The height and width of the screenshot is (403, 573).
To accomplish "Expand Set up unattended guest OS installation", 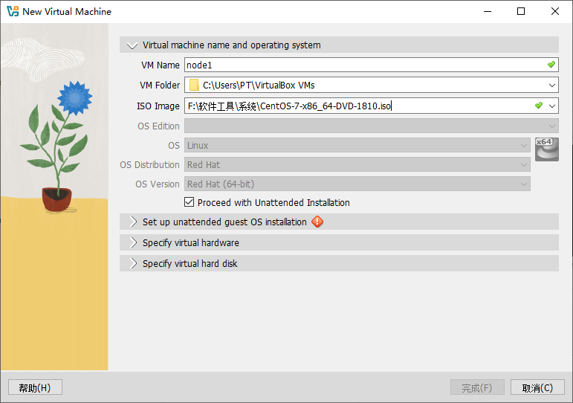I will click(134, 222).
